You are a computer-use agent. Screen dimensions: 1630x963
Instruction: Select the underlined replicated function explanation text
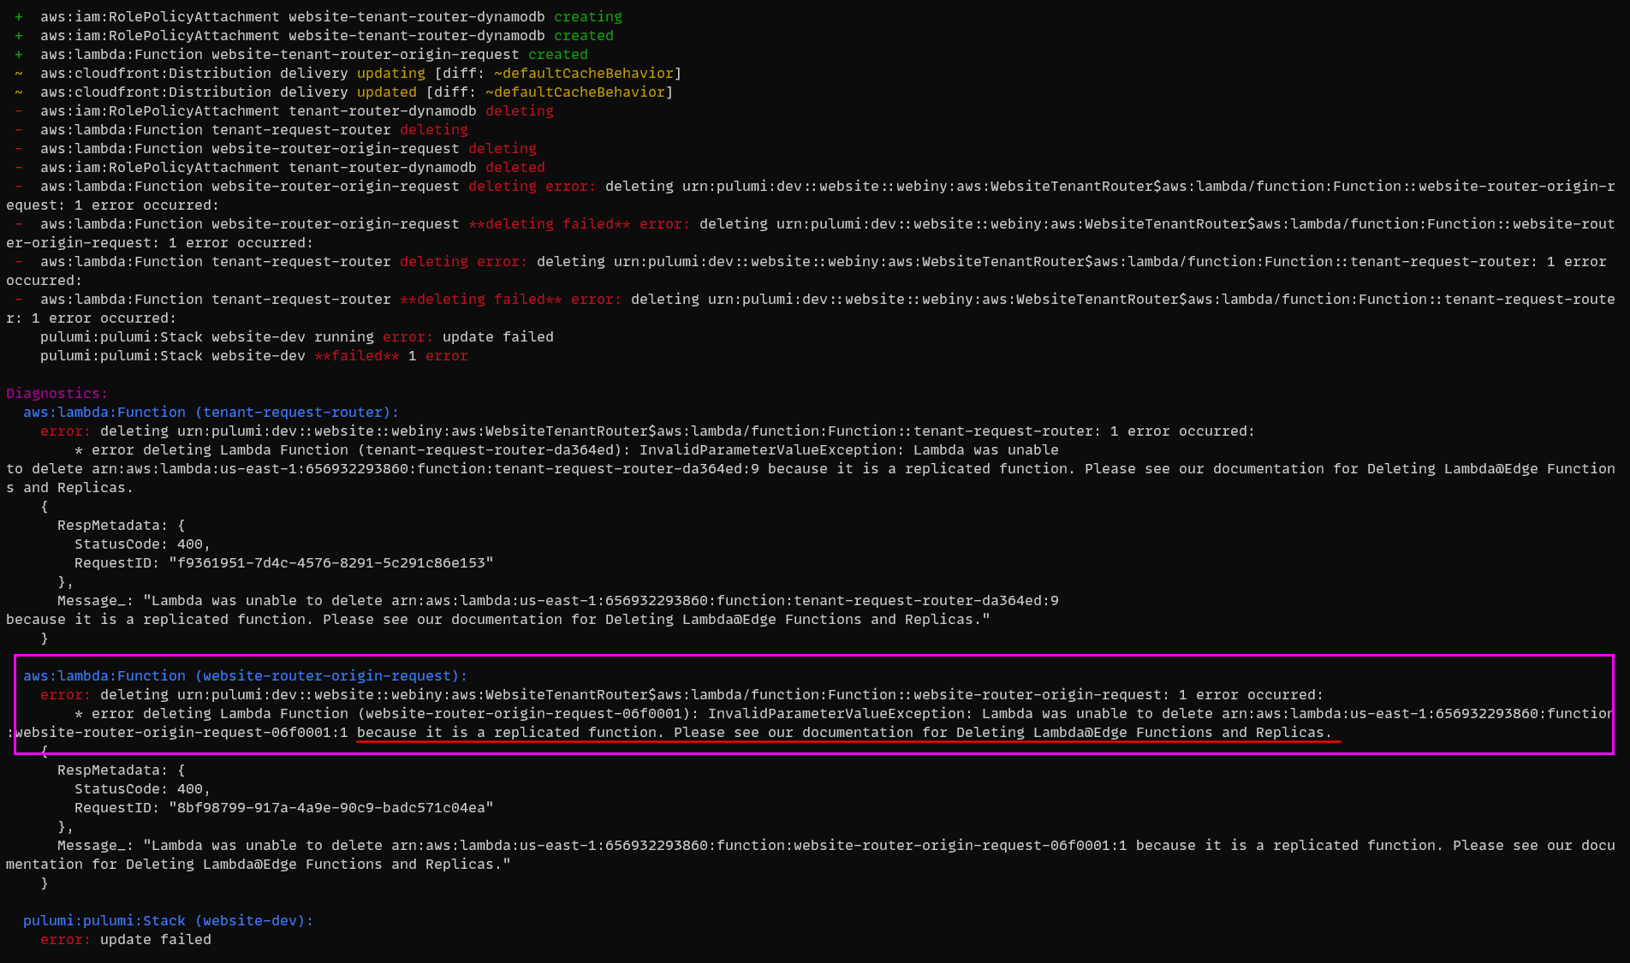coord(848,733)
